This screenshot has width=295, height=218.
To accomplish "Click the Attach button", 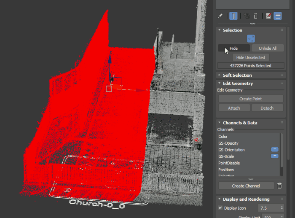I will pyautogui.click(x=234, y=108).
